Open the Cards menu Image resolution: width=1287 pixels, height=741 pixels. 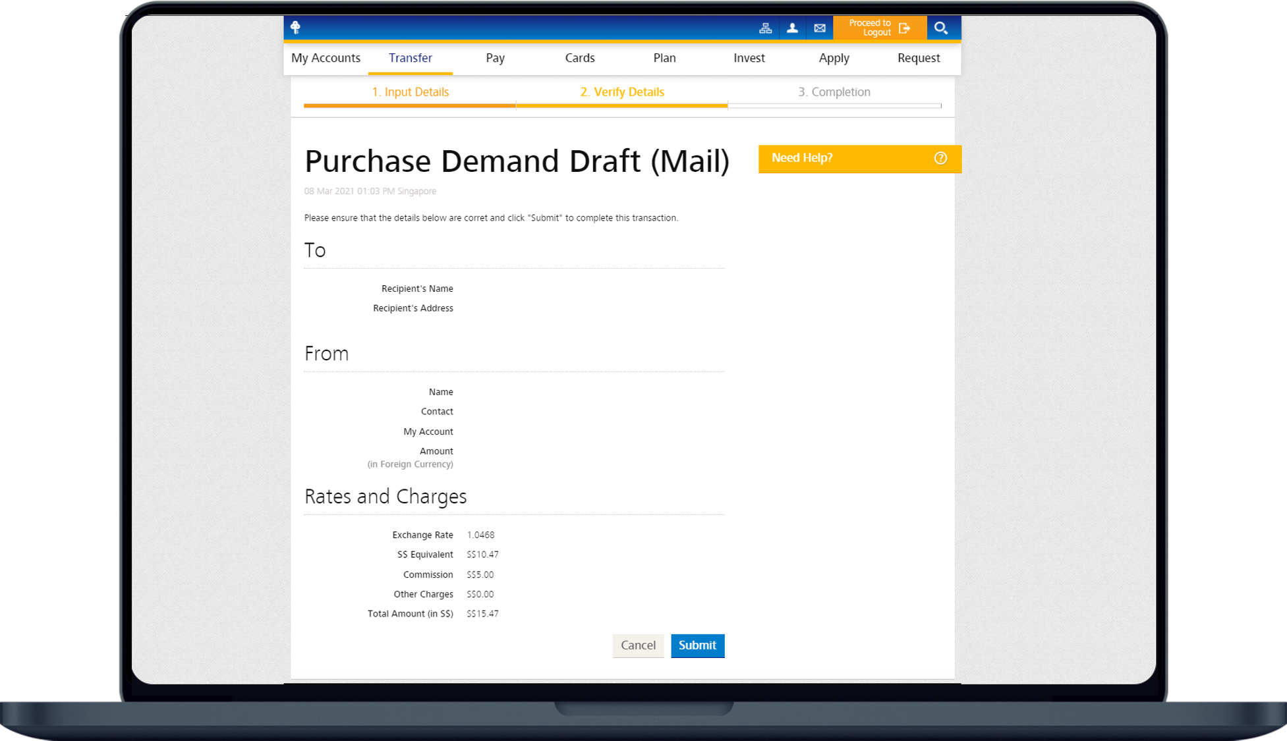(580, 58)
